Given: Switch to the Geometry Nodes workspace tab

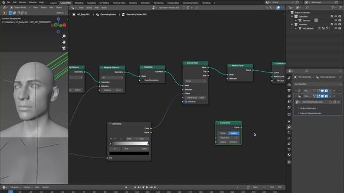Looking at the screenshot, I should point(190,3).
